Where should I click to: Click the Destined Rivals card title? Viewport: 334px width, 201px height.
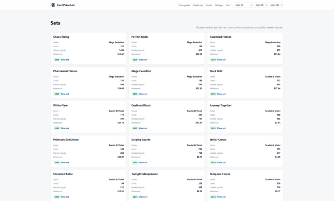tap(141, 105)
